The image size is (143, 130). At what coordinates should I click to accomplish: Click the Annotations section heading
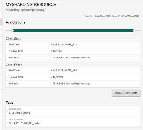click(15, 22)
